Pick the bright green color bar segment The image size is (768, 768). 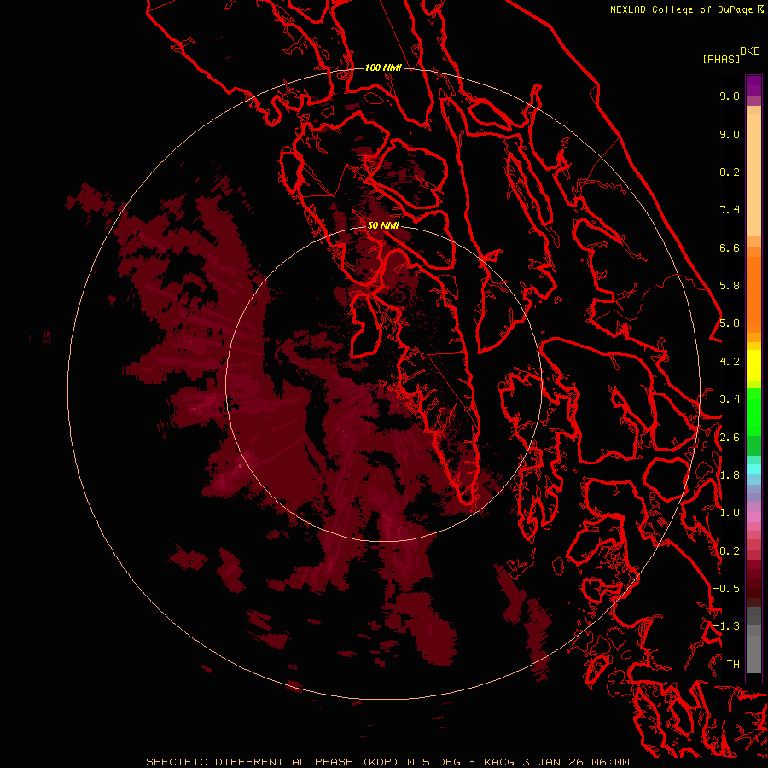click(753, 411)
